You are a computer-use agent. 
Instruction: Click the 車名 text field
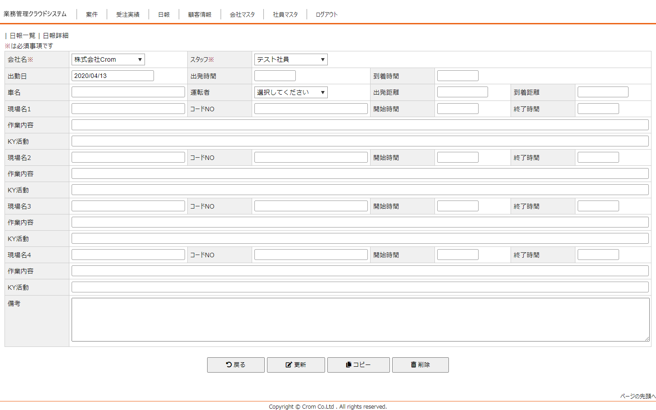click(128, 92)
